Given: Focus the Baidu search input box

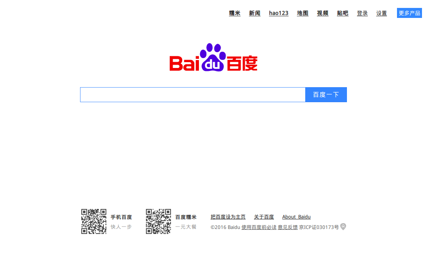Looking at the screenshot, I should [x=193, y=95].
